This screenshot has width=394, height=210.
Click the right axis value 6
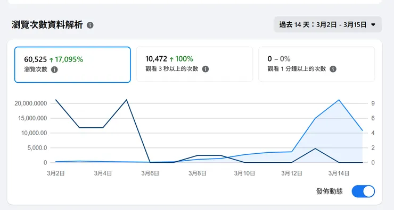pyautogui.click(x=373, y=118)
